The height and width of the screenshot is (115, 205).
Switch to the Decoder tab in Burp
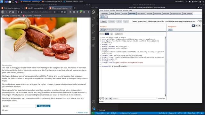coord(150,13)
